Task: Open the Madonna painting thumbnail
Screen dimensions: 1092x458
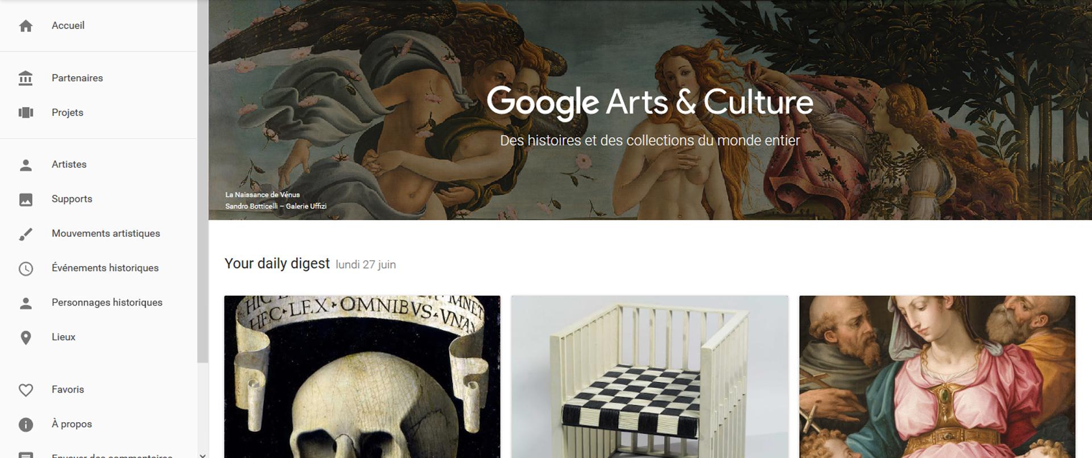Action: coord(937,377)
